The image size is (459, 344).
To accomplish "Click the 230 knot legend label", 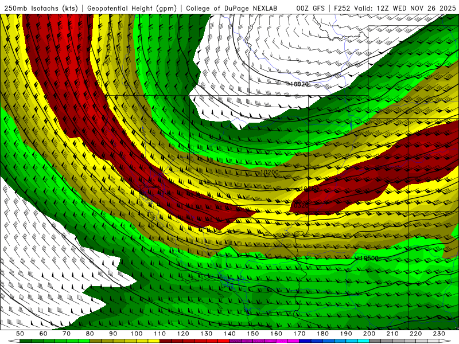I will [439, 334].
